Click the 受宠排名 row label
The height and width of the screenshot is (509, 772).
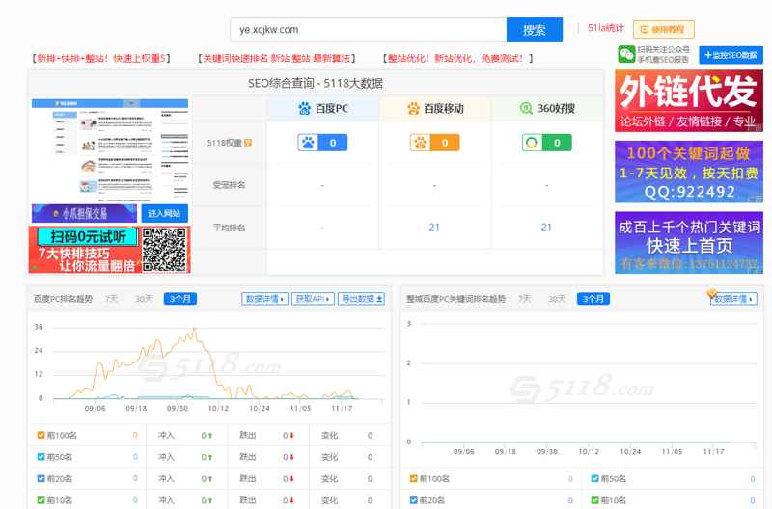pos(229,185)
